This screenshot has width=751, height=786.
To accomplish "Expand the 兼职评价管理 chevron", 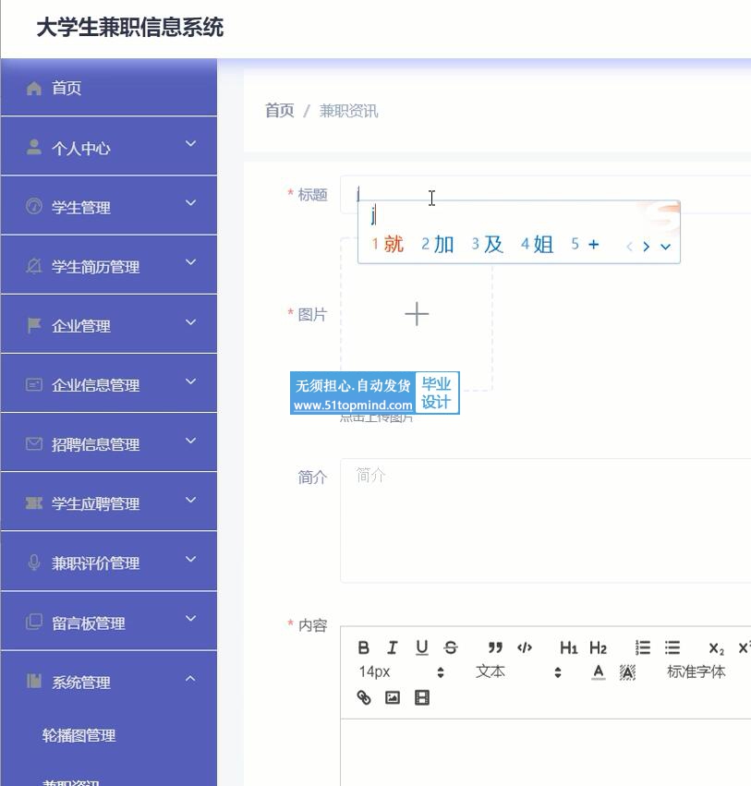I will pyautogui.click(x=190, y=559).
